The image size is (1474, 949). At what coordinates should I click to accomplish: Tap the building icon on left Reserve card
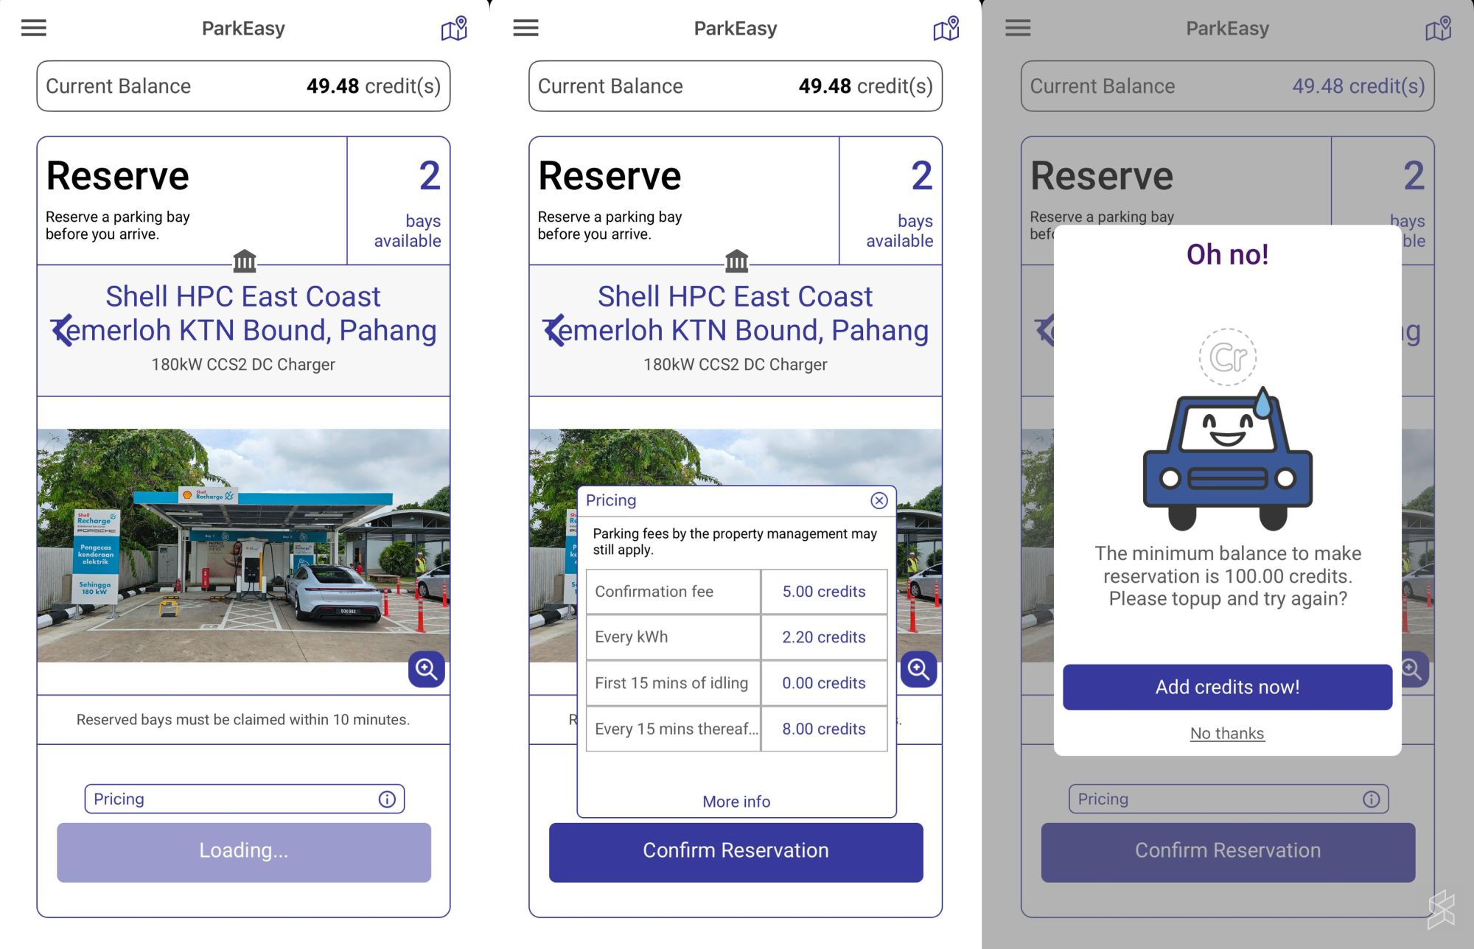click(244, 261)
